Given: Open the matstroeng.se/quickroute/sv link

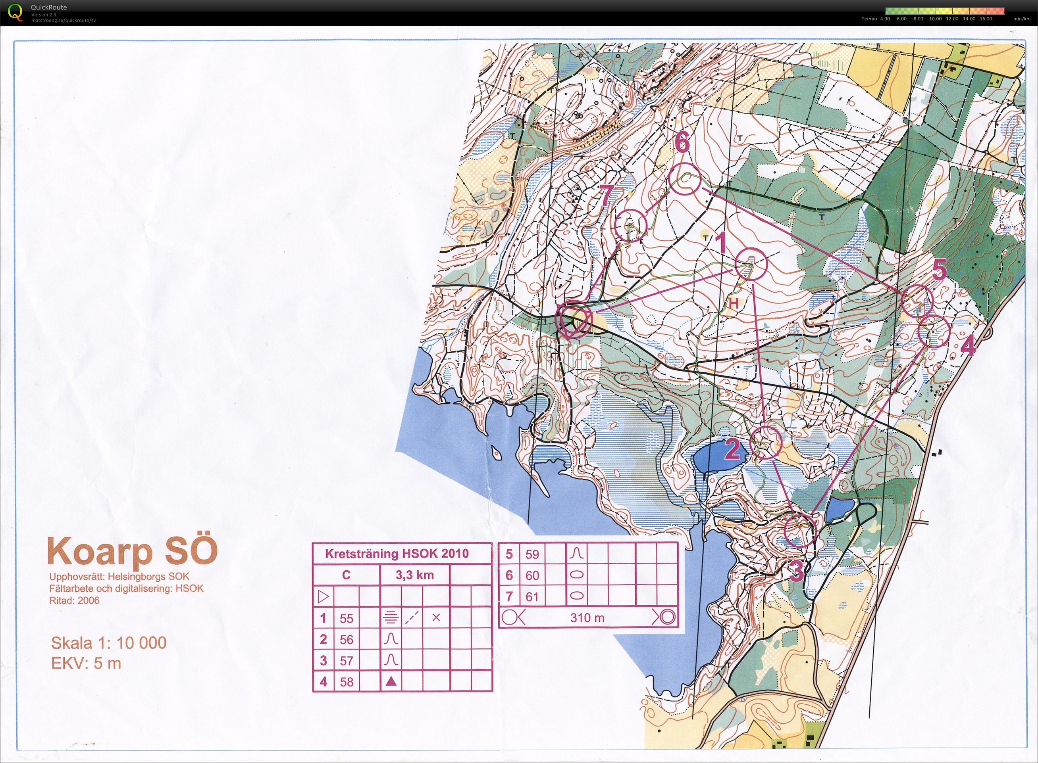Looking at the screenshot, I should (x=64, y=20).
